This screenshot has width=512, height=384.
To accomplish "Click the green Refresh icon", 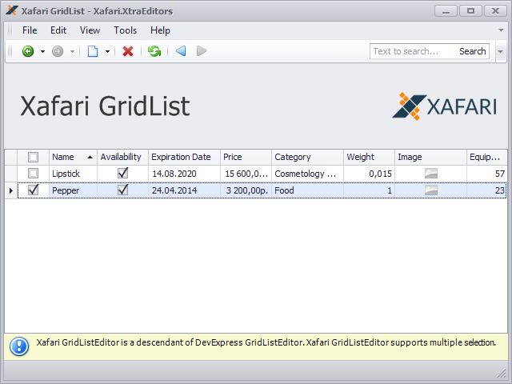I will pyautogui.click(x=154, y=51).
